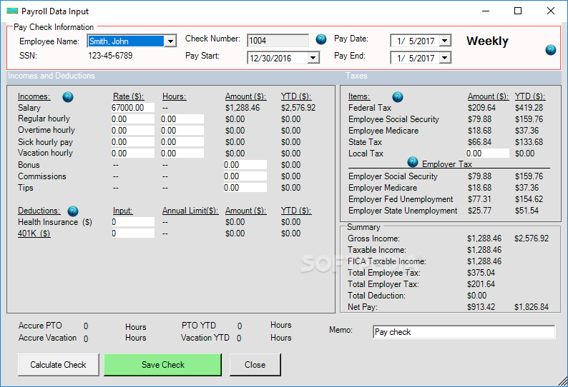The height and width of the screenshot is (387, 568).
Task: Click the Total Employee Tax value $375.04
Action: pos(481,273)
